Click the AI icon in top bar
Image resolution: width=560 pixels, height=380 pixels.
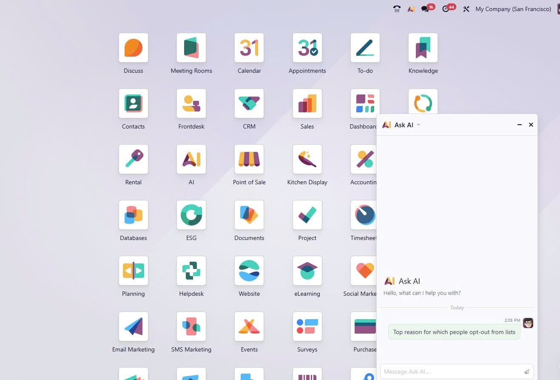coord(411,9)
